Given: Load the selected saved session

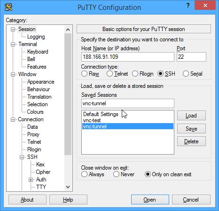Looking at the screenshot, I should [x=191, y=116].
